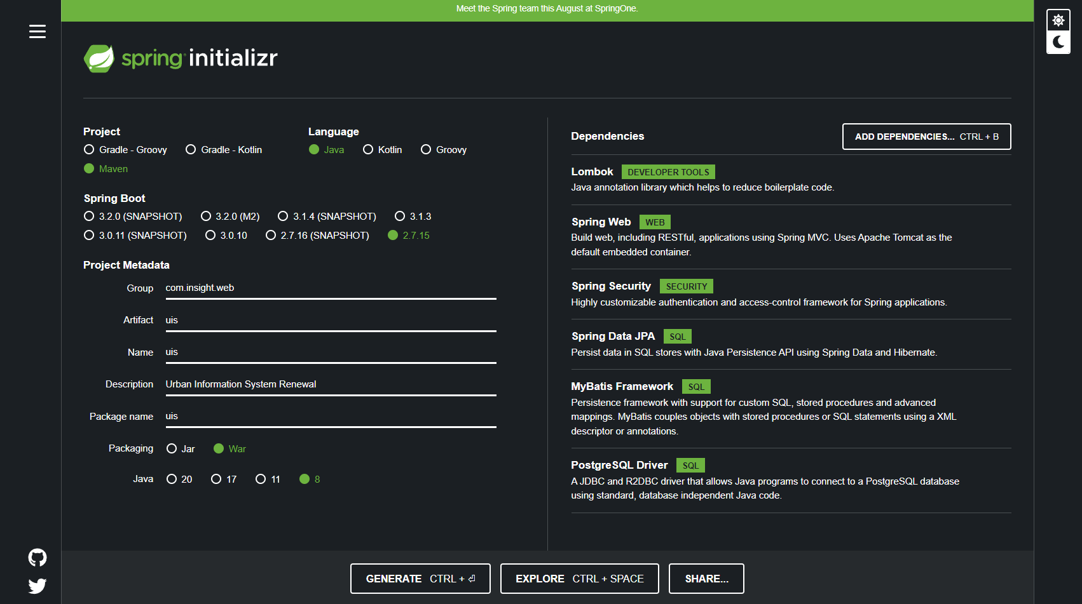Click SQL tag beside MyBatis Framework
The width and height of the screenshot is (1082, 604).
click(696, 387)
